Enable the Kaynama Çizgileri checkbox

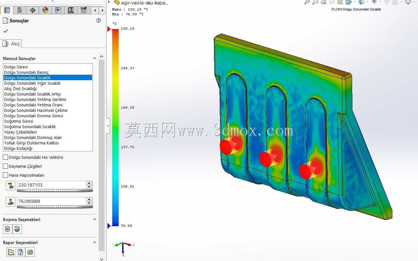(5, 166)
